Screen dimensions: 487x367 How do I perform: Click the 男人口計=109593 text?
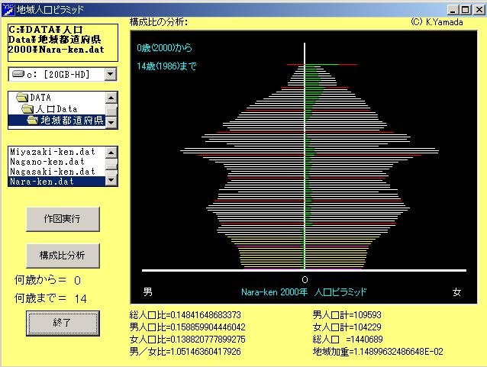pyautogui.click(x=347, y=315)
